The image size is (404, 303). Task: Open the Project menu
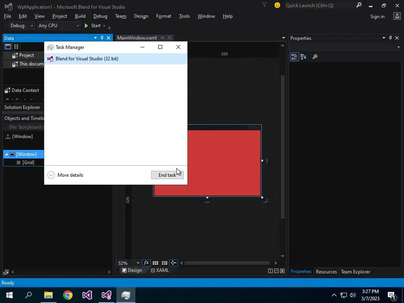60,16
